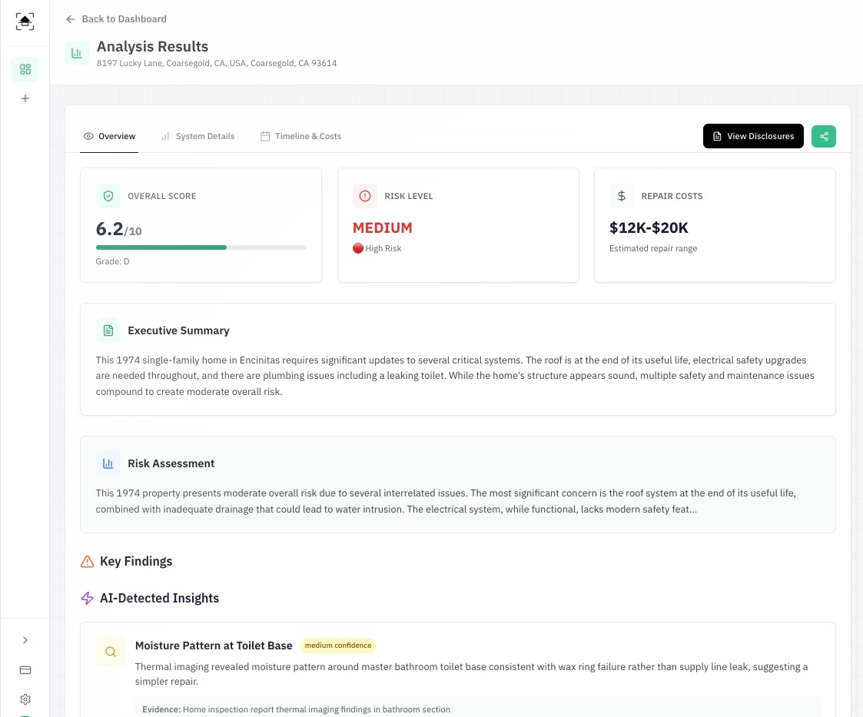Open Settings via the gear icon
The height and width of the screenshot is (717, 863).
pyautogui.click(x=25, y=699)
